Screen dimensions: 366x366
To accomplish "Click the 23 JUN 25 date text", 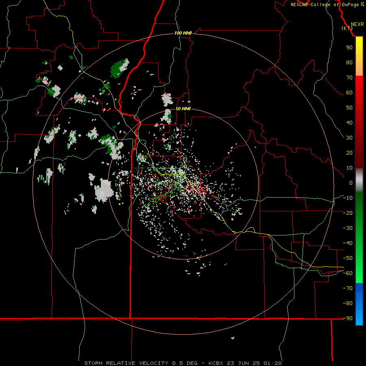I will point(243,363).
